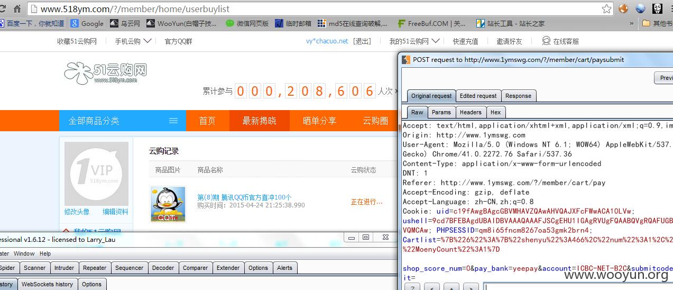Click the blue globe extension icon
This screenshot has height=290, width=673.
click(x=640, y=8)
